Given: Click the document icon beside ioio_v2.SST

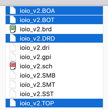Looking at the screenshot, I should pos(13,94).
